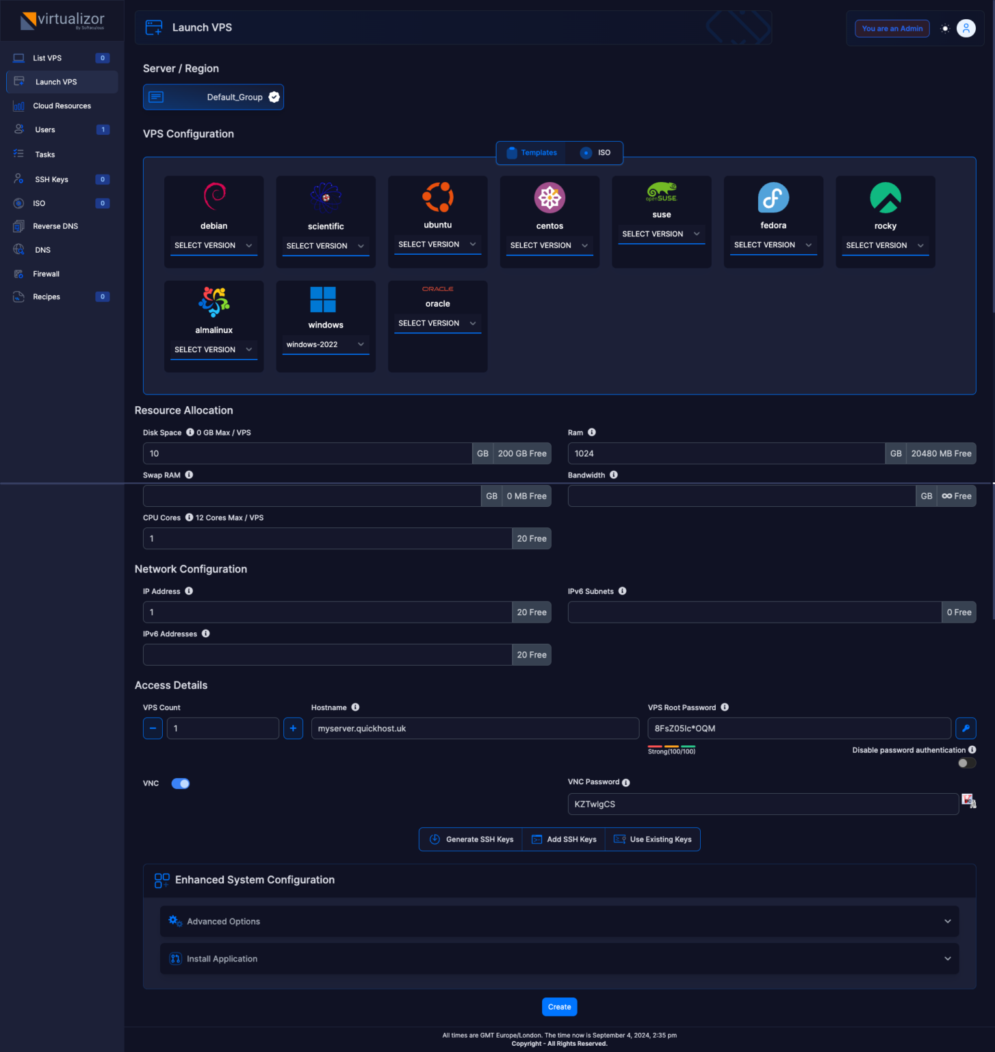The image size is (995, 1052).
Task: Open the windows-2022 version dropdown
Action: click(326, 345)
